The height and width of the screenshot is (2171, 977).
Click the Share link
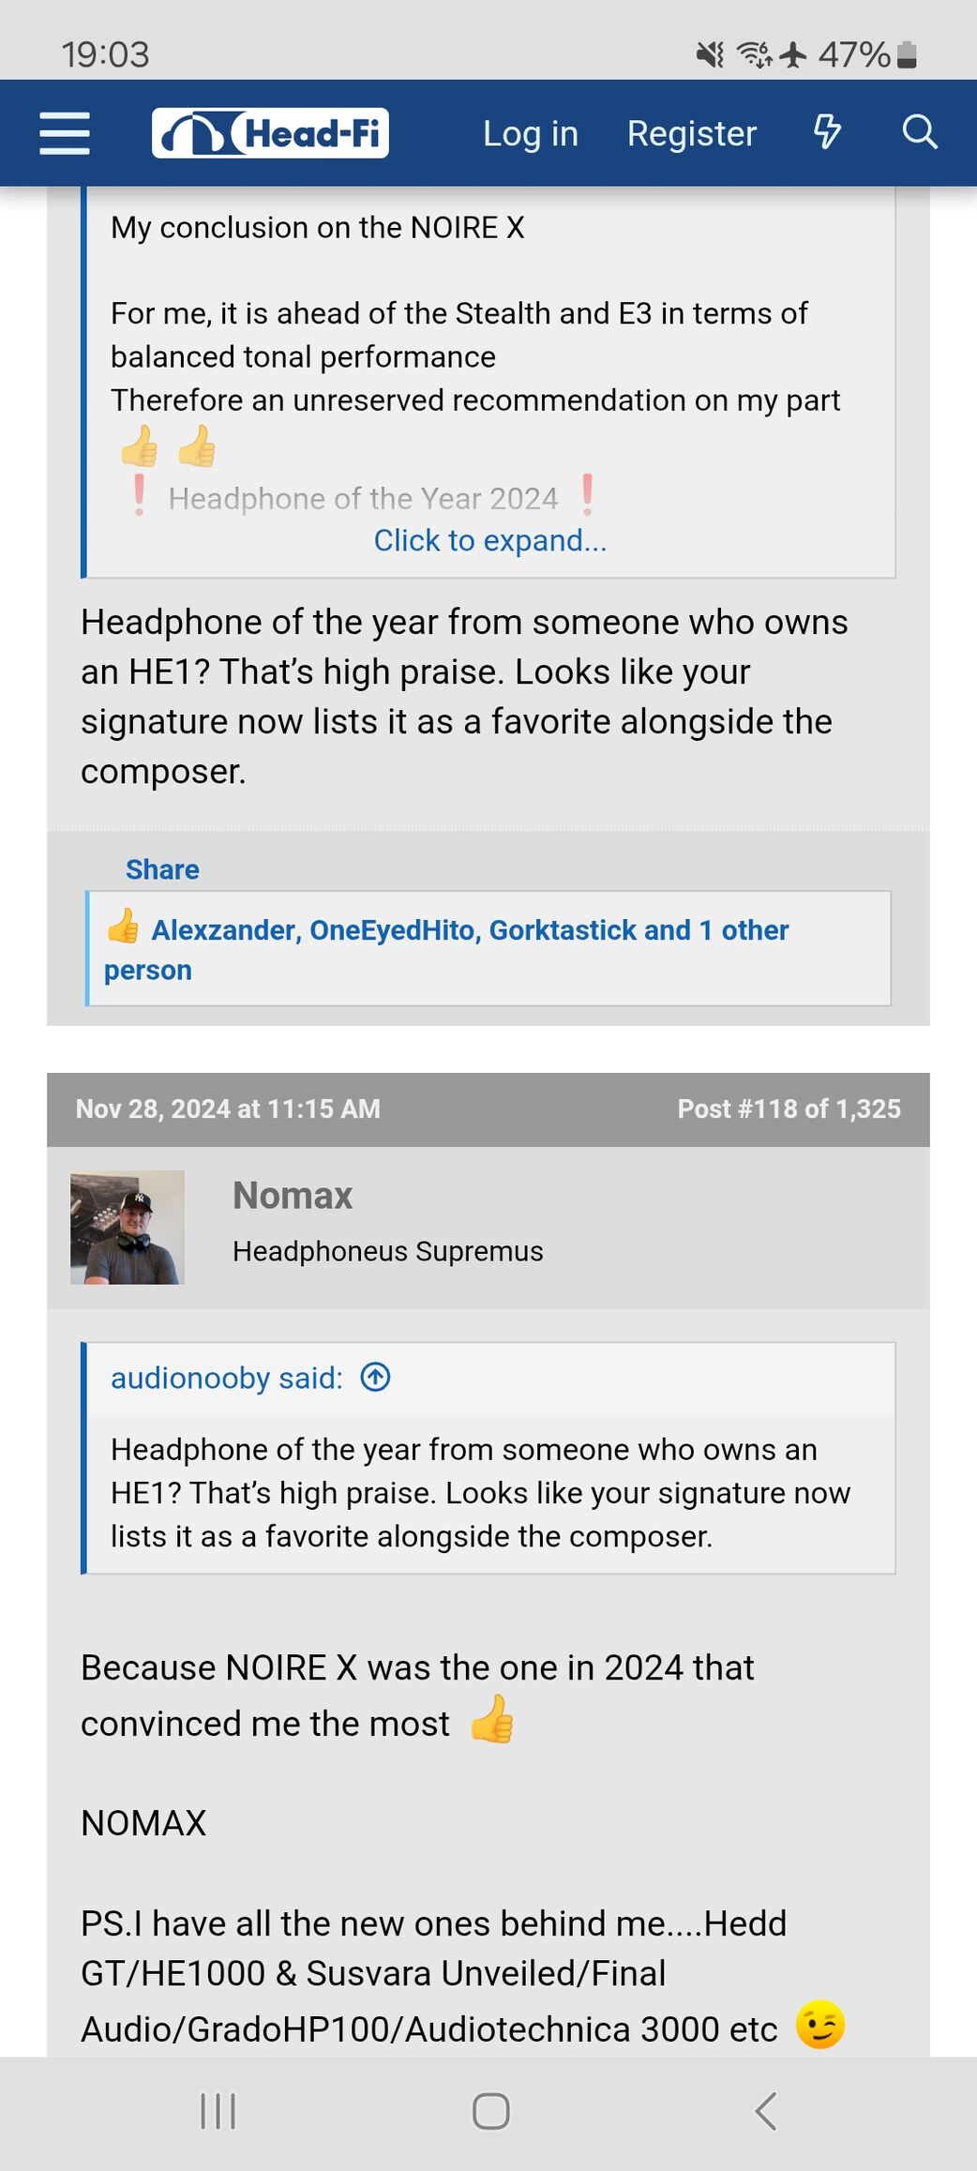pyautogui.click(x=162, y=869)
